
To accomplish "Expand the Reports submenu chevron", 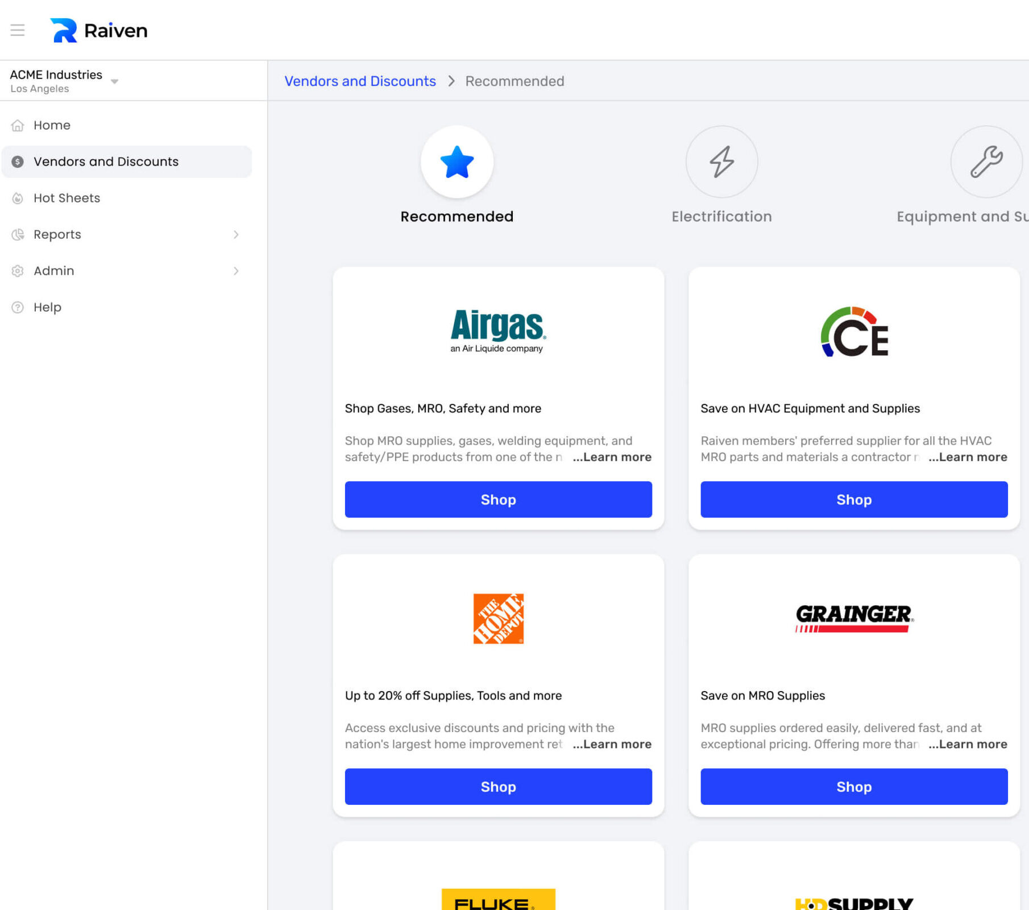I will coord(236,234).
